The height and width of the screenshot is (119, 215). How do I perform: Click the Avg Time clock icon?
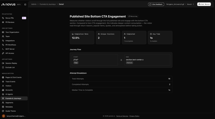151,34
